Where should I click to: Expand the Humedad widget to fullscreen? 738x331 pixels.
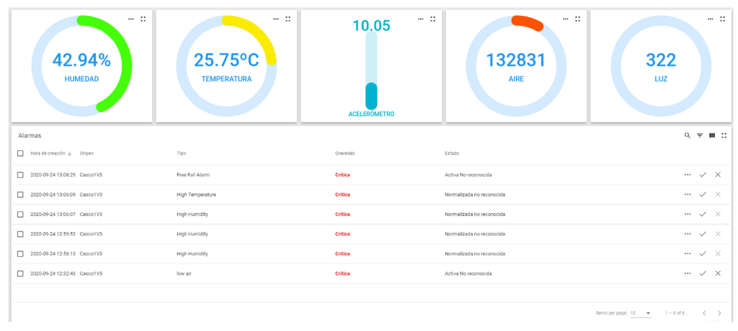tap(143, 19)
